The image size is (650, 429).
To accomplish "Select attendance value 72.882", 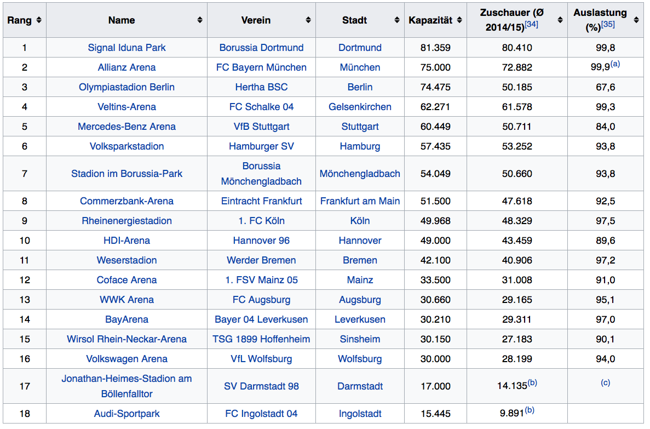I will 517,67.
